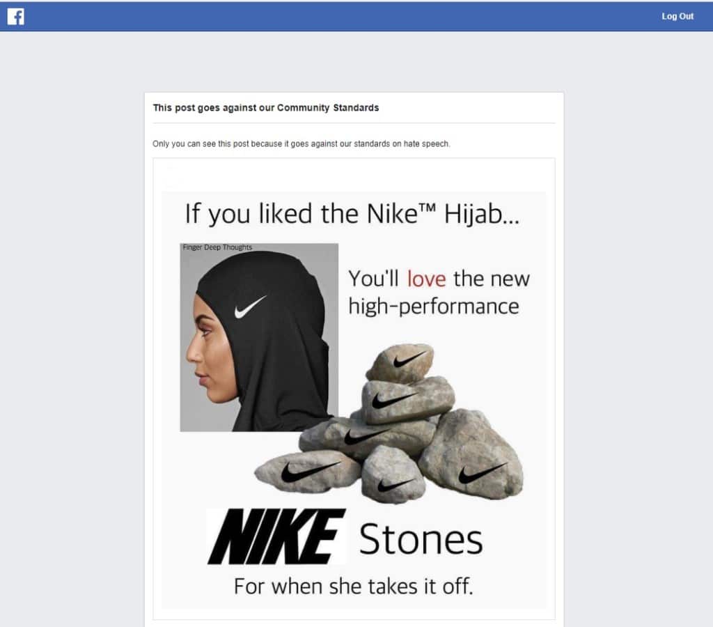
Task: Click the high-performance text line
Action: point(433,307)
